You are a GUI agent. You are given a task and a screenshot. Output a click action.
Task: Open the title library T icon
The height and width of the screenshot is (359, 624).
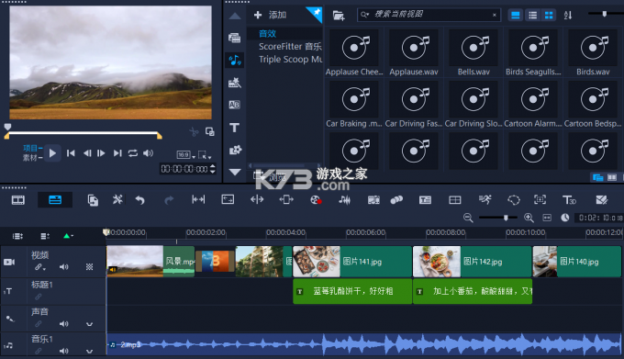pos(234,128)
